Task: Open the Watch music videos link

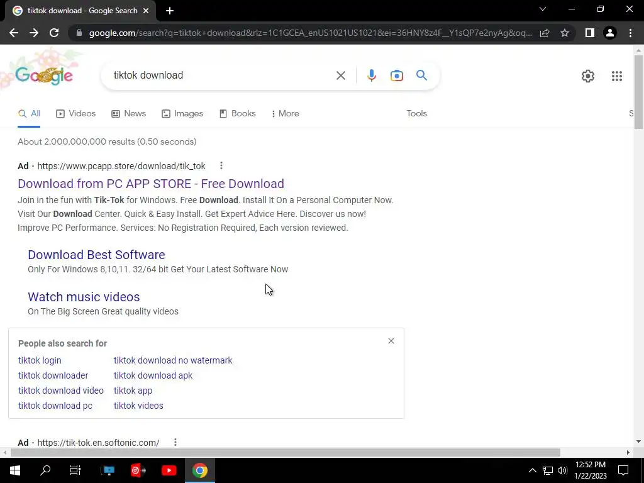Action: [84, 297]
